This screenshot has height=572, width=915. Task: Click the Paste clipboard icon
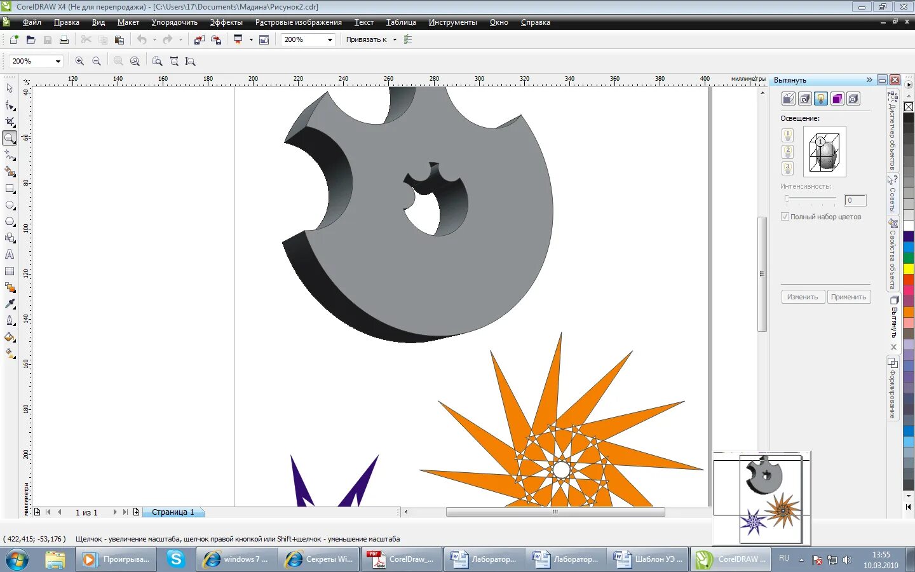tap(119, 39)
